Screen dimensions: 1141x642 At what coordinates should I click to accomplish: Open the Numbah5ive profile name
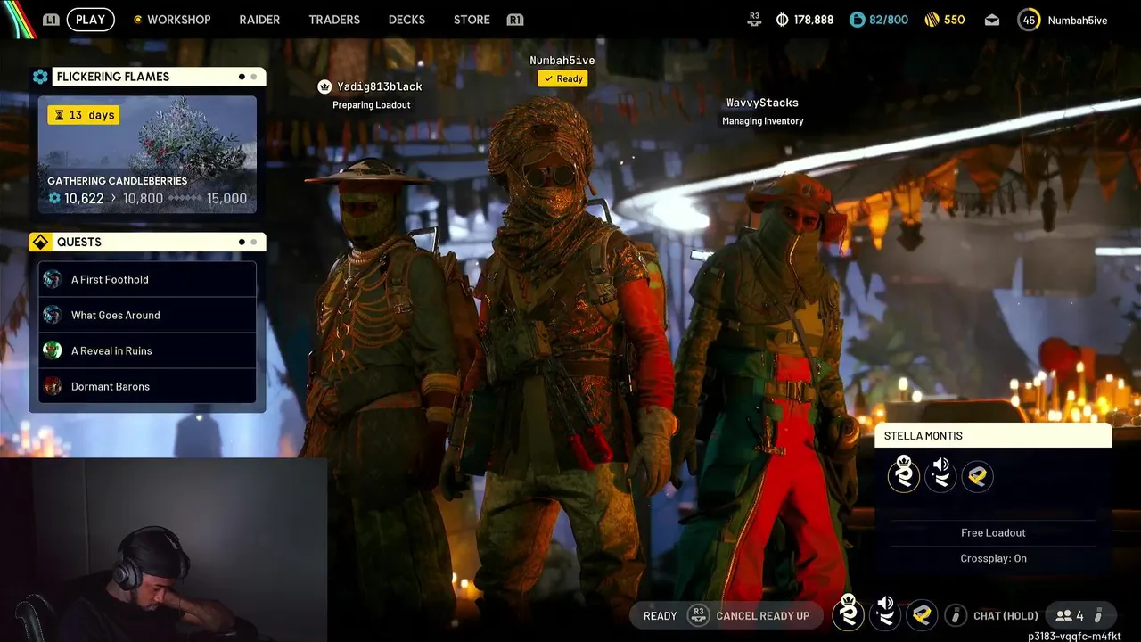[1078, 20]
